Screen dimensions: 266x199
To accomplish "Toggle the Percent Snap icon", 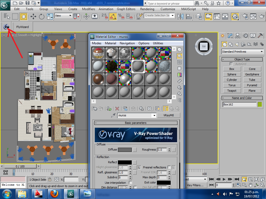I will pyautogui.click(x=121, y=17).
